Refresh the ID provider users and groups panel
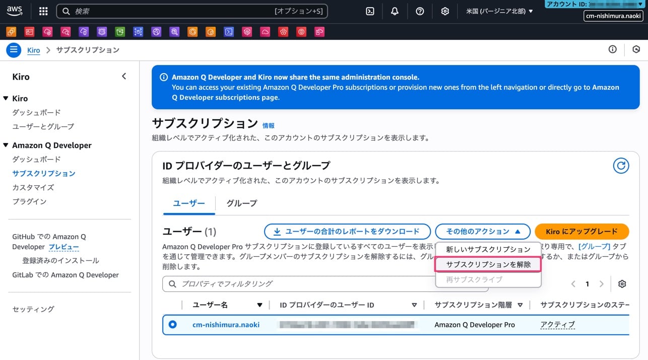Screen dimensions: 648x360 tap(620, 165)
